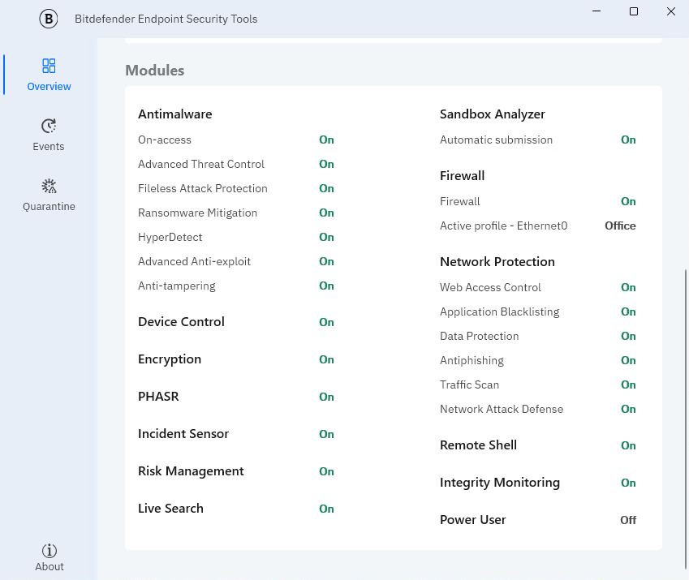Click the Live Search module name

170,509
